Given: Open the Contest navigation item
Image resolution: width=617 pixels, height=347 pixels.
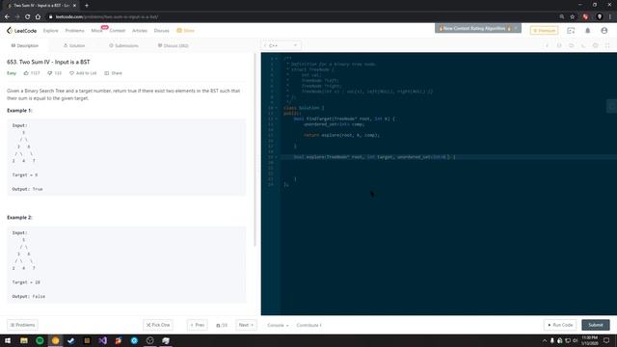Looking at the screenshot, I should pos(118,30).
